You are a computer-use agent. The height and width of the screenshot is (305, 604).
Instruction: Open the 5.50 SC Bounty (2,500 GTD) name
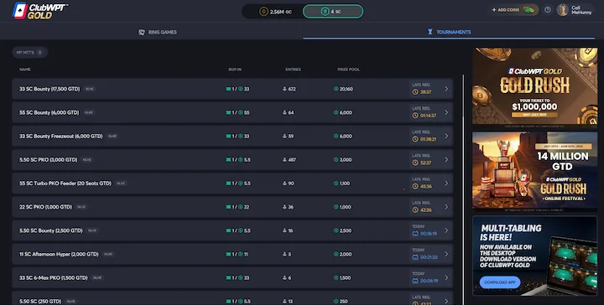[51, 230]
